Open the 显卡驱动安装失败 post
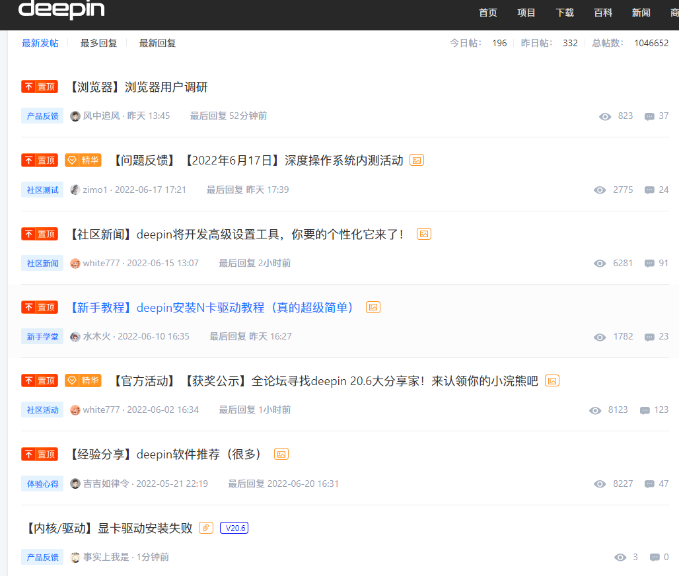Screen dimensions: 679x576 (x=110, y=528)
